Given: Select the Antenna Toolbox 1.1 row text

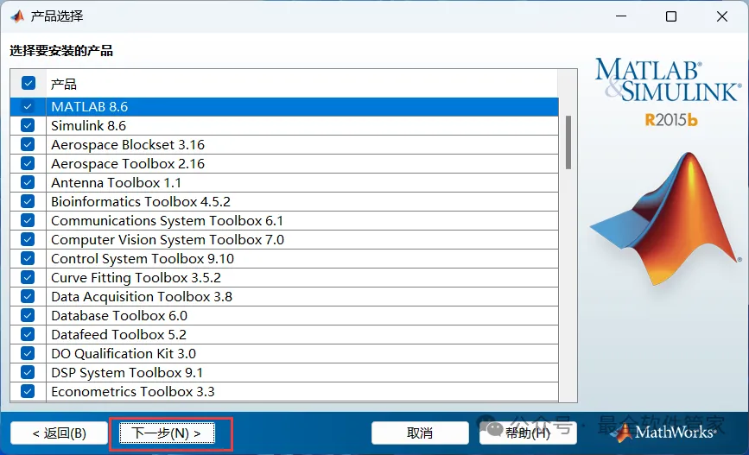Looking at the screenshot, I should point(116,183).
